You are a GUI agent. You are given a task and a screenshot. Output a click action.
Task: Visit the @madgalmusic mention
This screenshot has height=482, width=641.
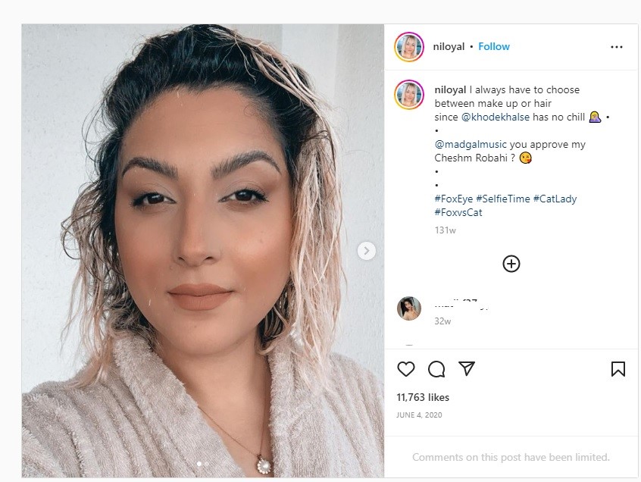click(x=470, y=144)
